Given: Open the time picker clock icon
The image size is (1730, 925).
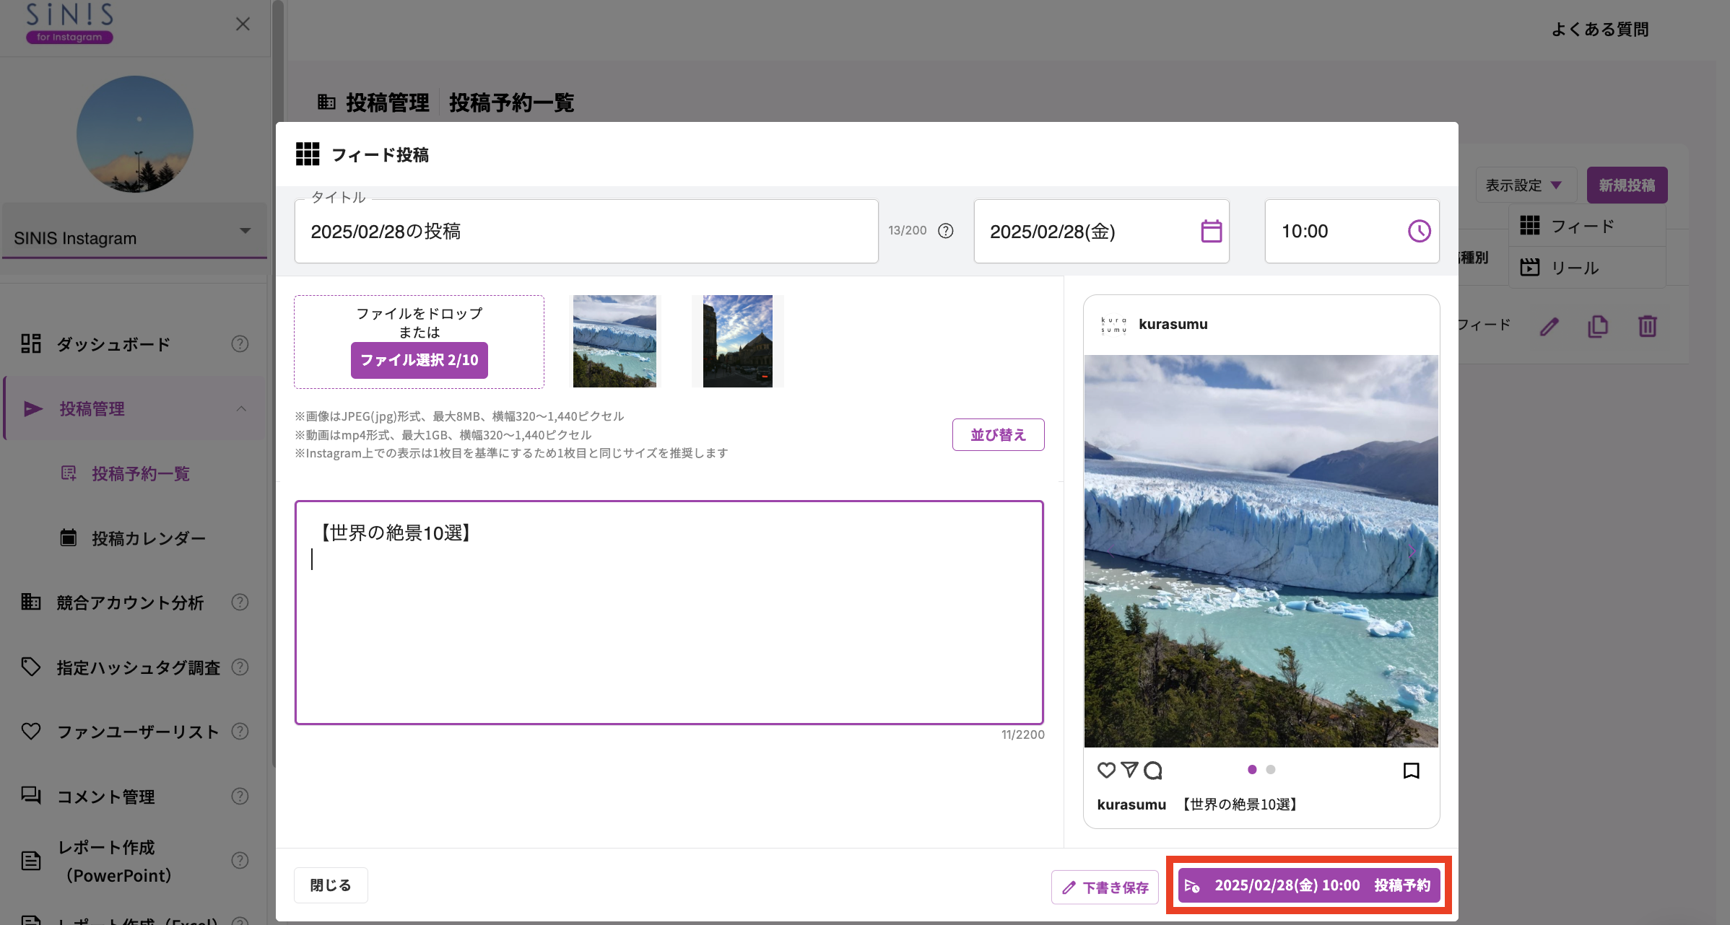Looking at the screenshot, I should (x=1417, y=231).
